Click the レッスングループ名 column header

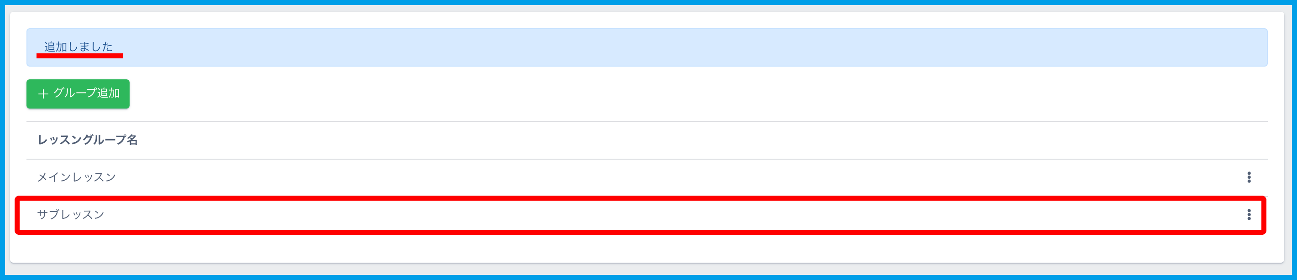88,140
